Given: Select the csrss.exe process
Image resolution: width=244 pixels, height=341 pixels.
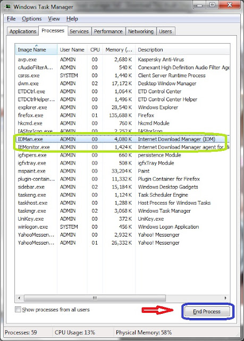Looking at the screenshot, I should pyautogui.click(x=123, y=76).
